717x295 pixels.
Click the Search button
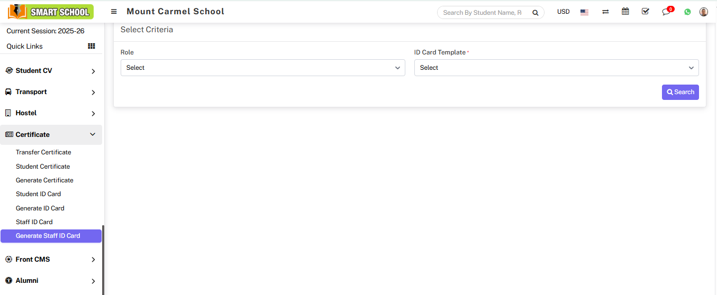[680, 92]
